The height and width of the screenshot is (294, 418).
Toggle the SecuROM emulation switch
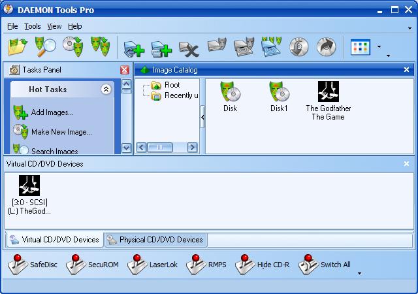click(x=93, y=265)
